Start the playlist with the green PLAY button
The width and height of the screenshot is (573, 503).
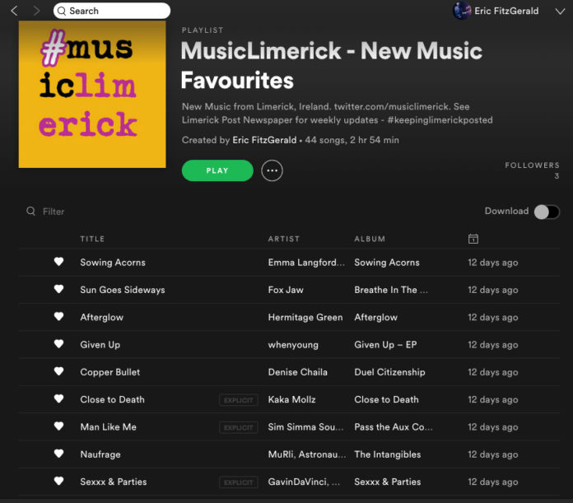click(217, 170)
